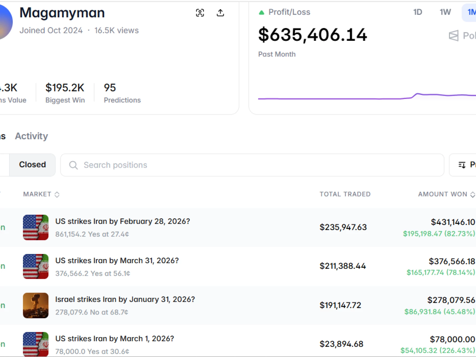Select the 1M profit/loss timeframe
Image resolution: width=476 pixels, height=357 pixels.
point(470,12)
